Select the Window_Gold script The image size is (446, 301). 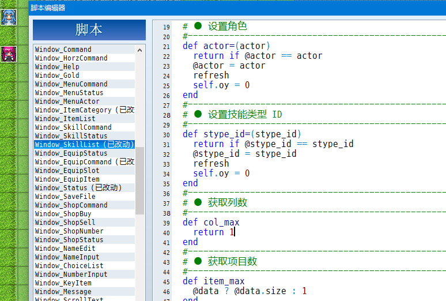[x=85, y=75]
